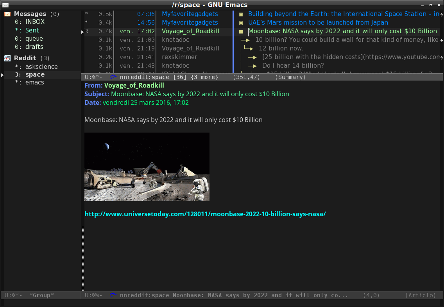444x307 pixels.
Task: Click author knotadoc on the 21:00 row
Action: 175,39
